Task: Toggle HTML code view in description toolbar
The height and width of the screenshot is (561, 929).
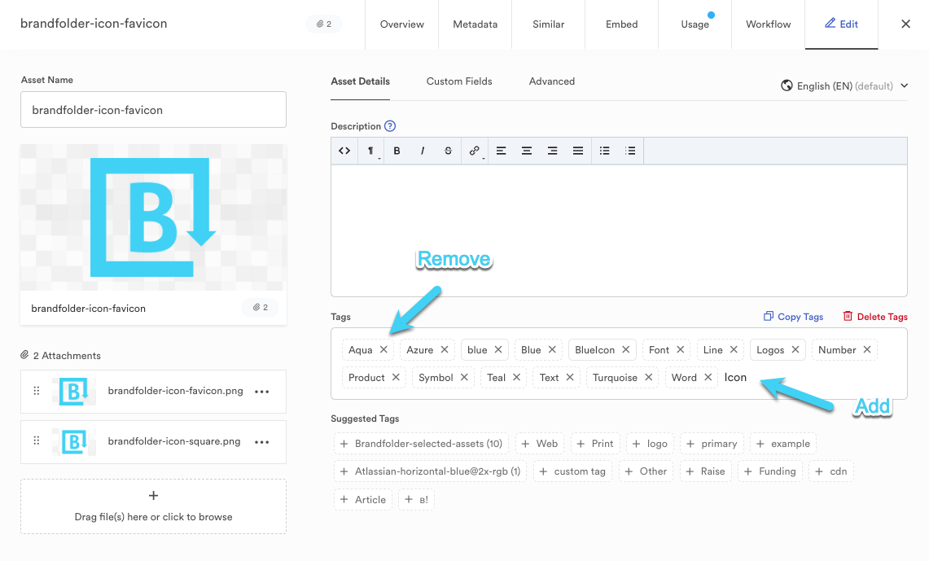Action: pos(344,151)
